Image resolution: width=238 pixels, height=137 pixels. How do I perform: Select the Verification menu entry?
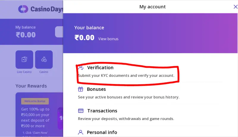point(100,68)
